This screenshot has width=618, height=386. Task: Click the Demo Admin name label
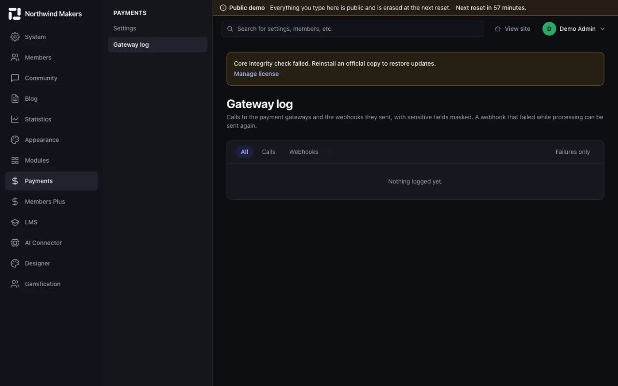(577, 29)
